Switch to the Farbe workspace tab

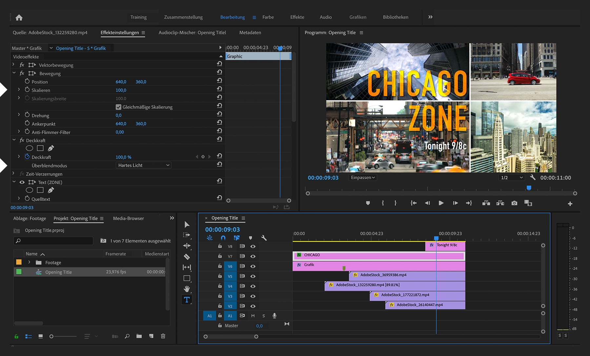[x=268, y=17]
